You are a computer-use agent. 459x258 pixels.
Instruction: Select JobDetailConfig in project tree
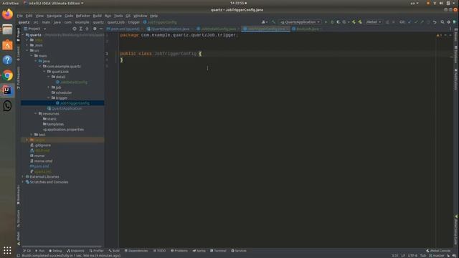73,82
